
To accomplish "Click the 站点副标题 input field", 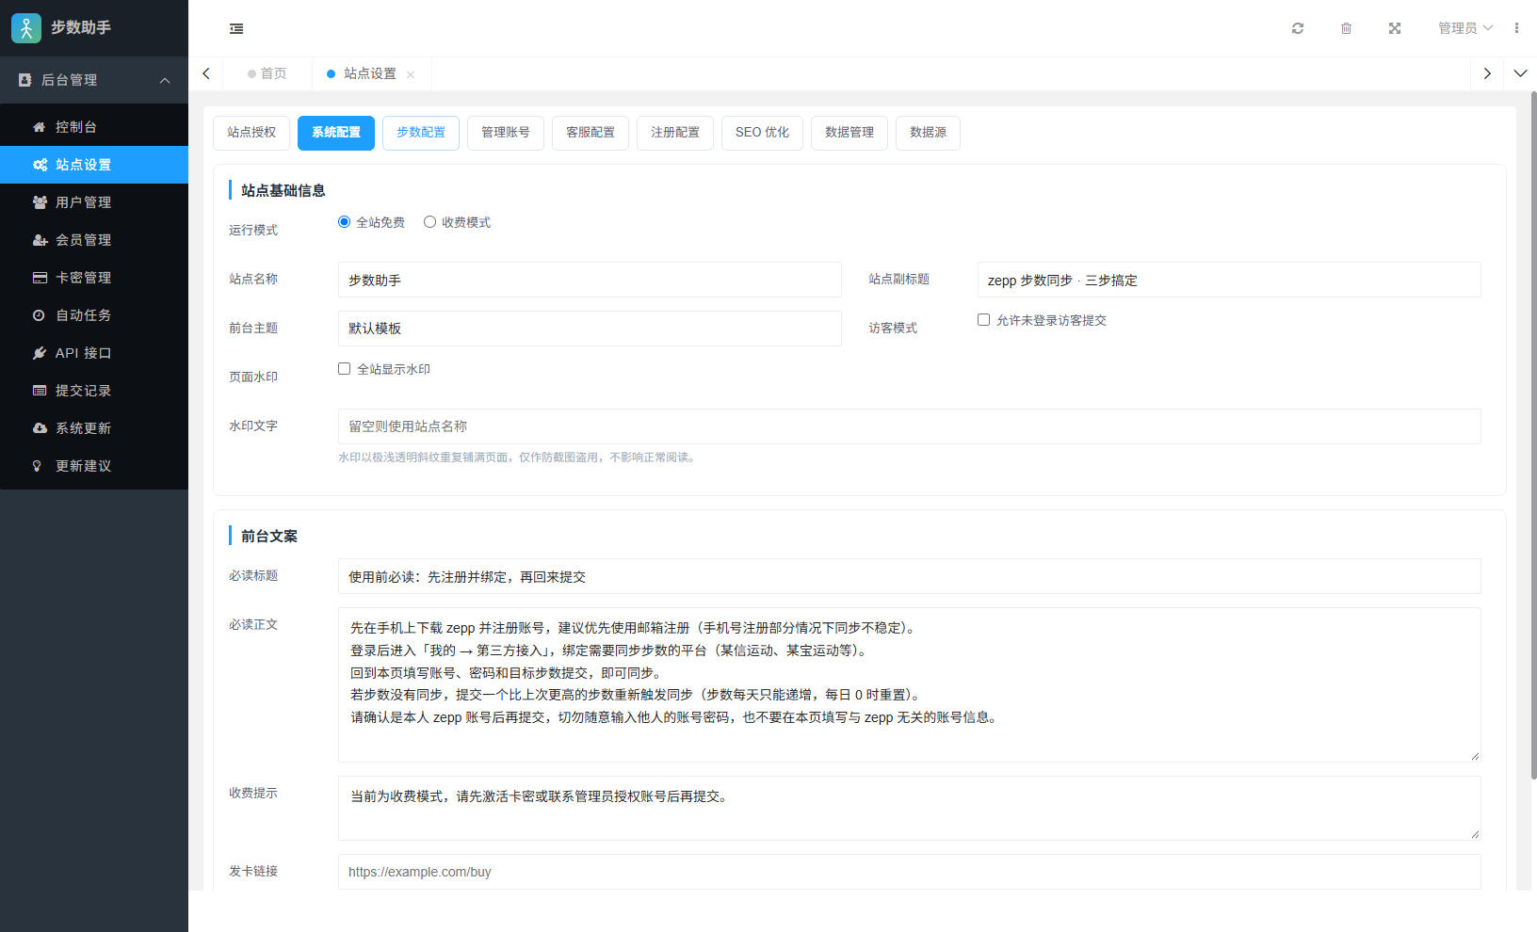I will tap(1229, 280).
